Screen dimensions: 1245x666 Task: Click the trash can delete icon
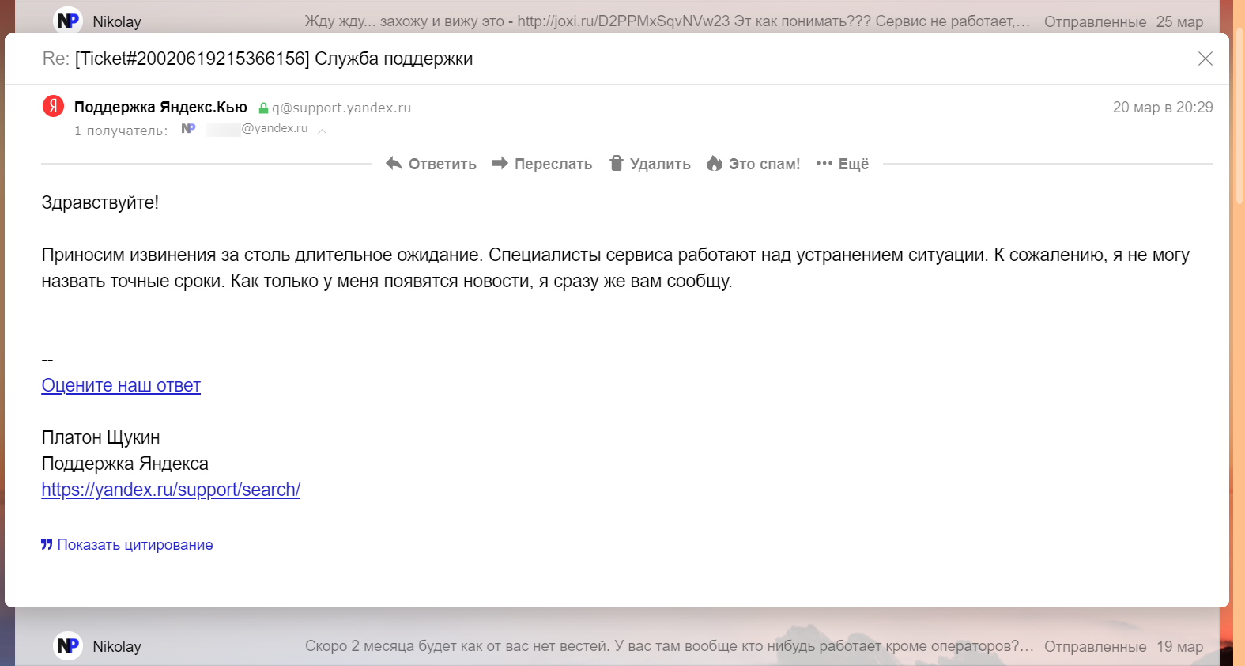pos(617,163)
